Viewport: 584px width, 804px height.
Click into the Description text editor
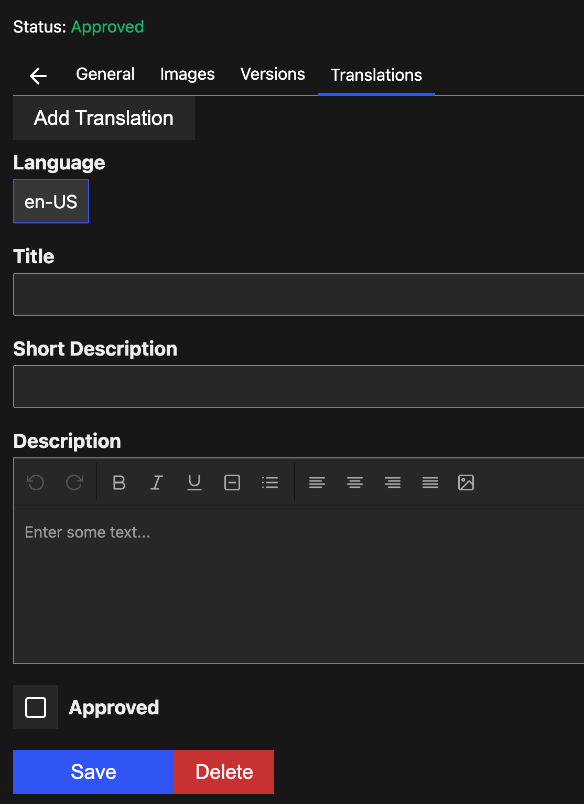299,584
